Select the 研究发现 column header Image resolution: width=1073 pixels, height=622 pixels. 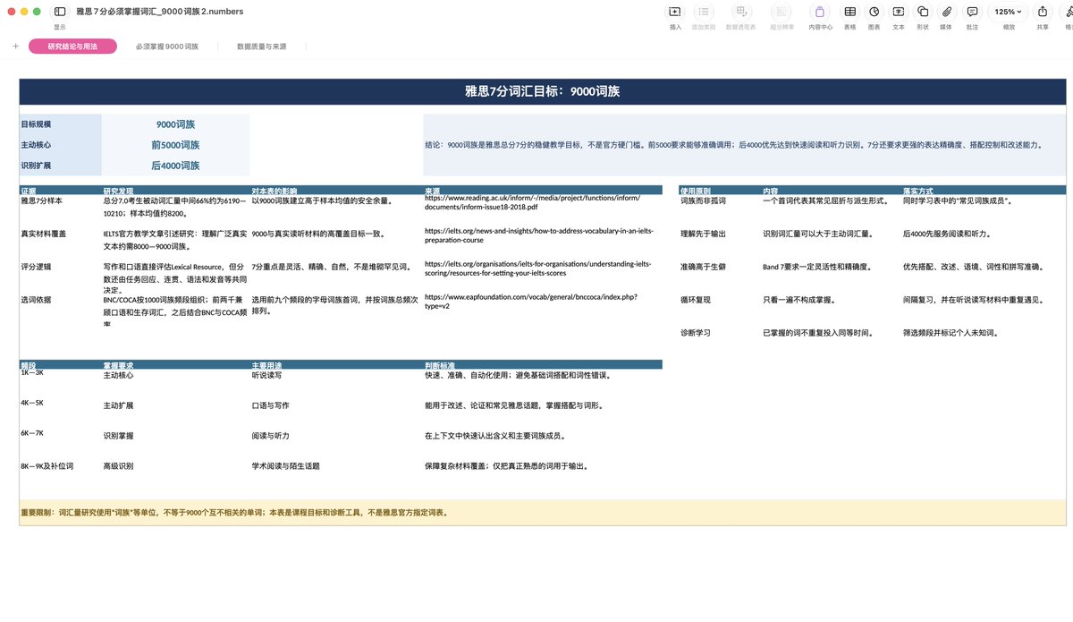click(176, 190)
